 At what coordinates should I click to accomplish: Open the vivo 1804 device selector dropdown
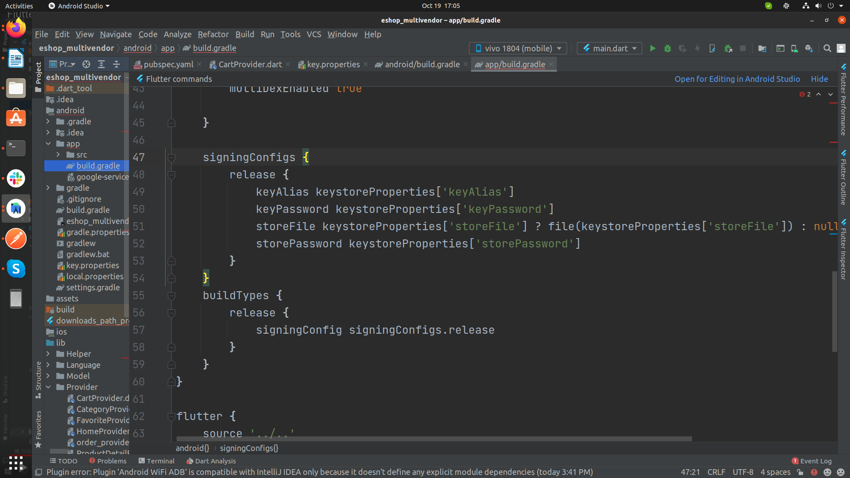518,48
